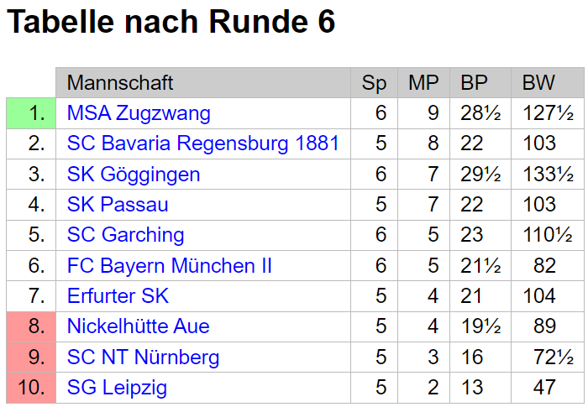
Task: Select the SG Leipzig link
Action: point(117,388)
